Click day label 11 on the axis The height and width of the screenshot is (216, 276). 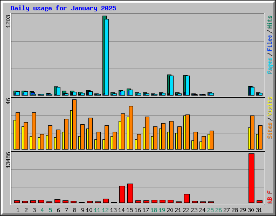click(97, 210)
